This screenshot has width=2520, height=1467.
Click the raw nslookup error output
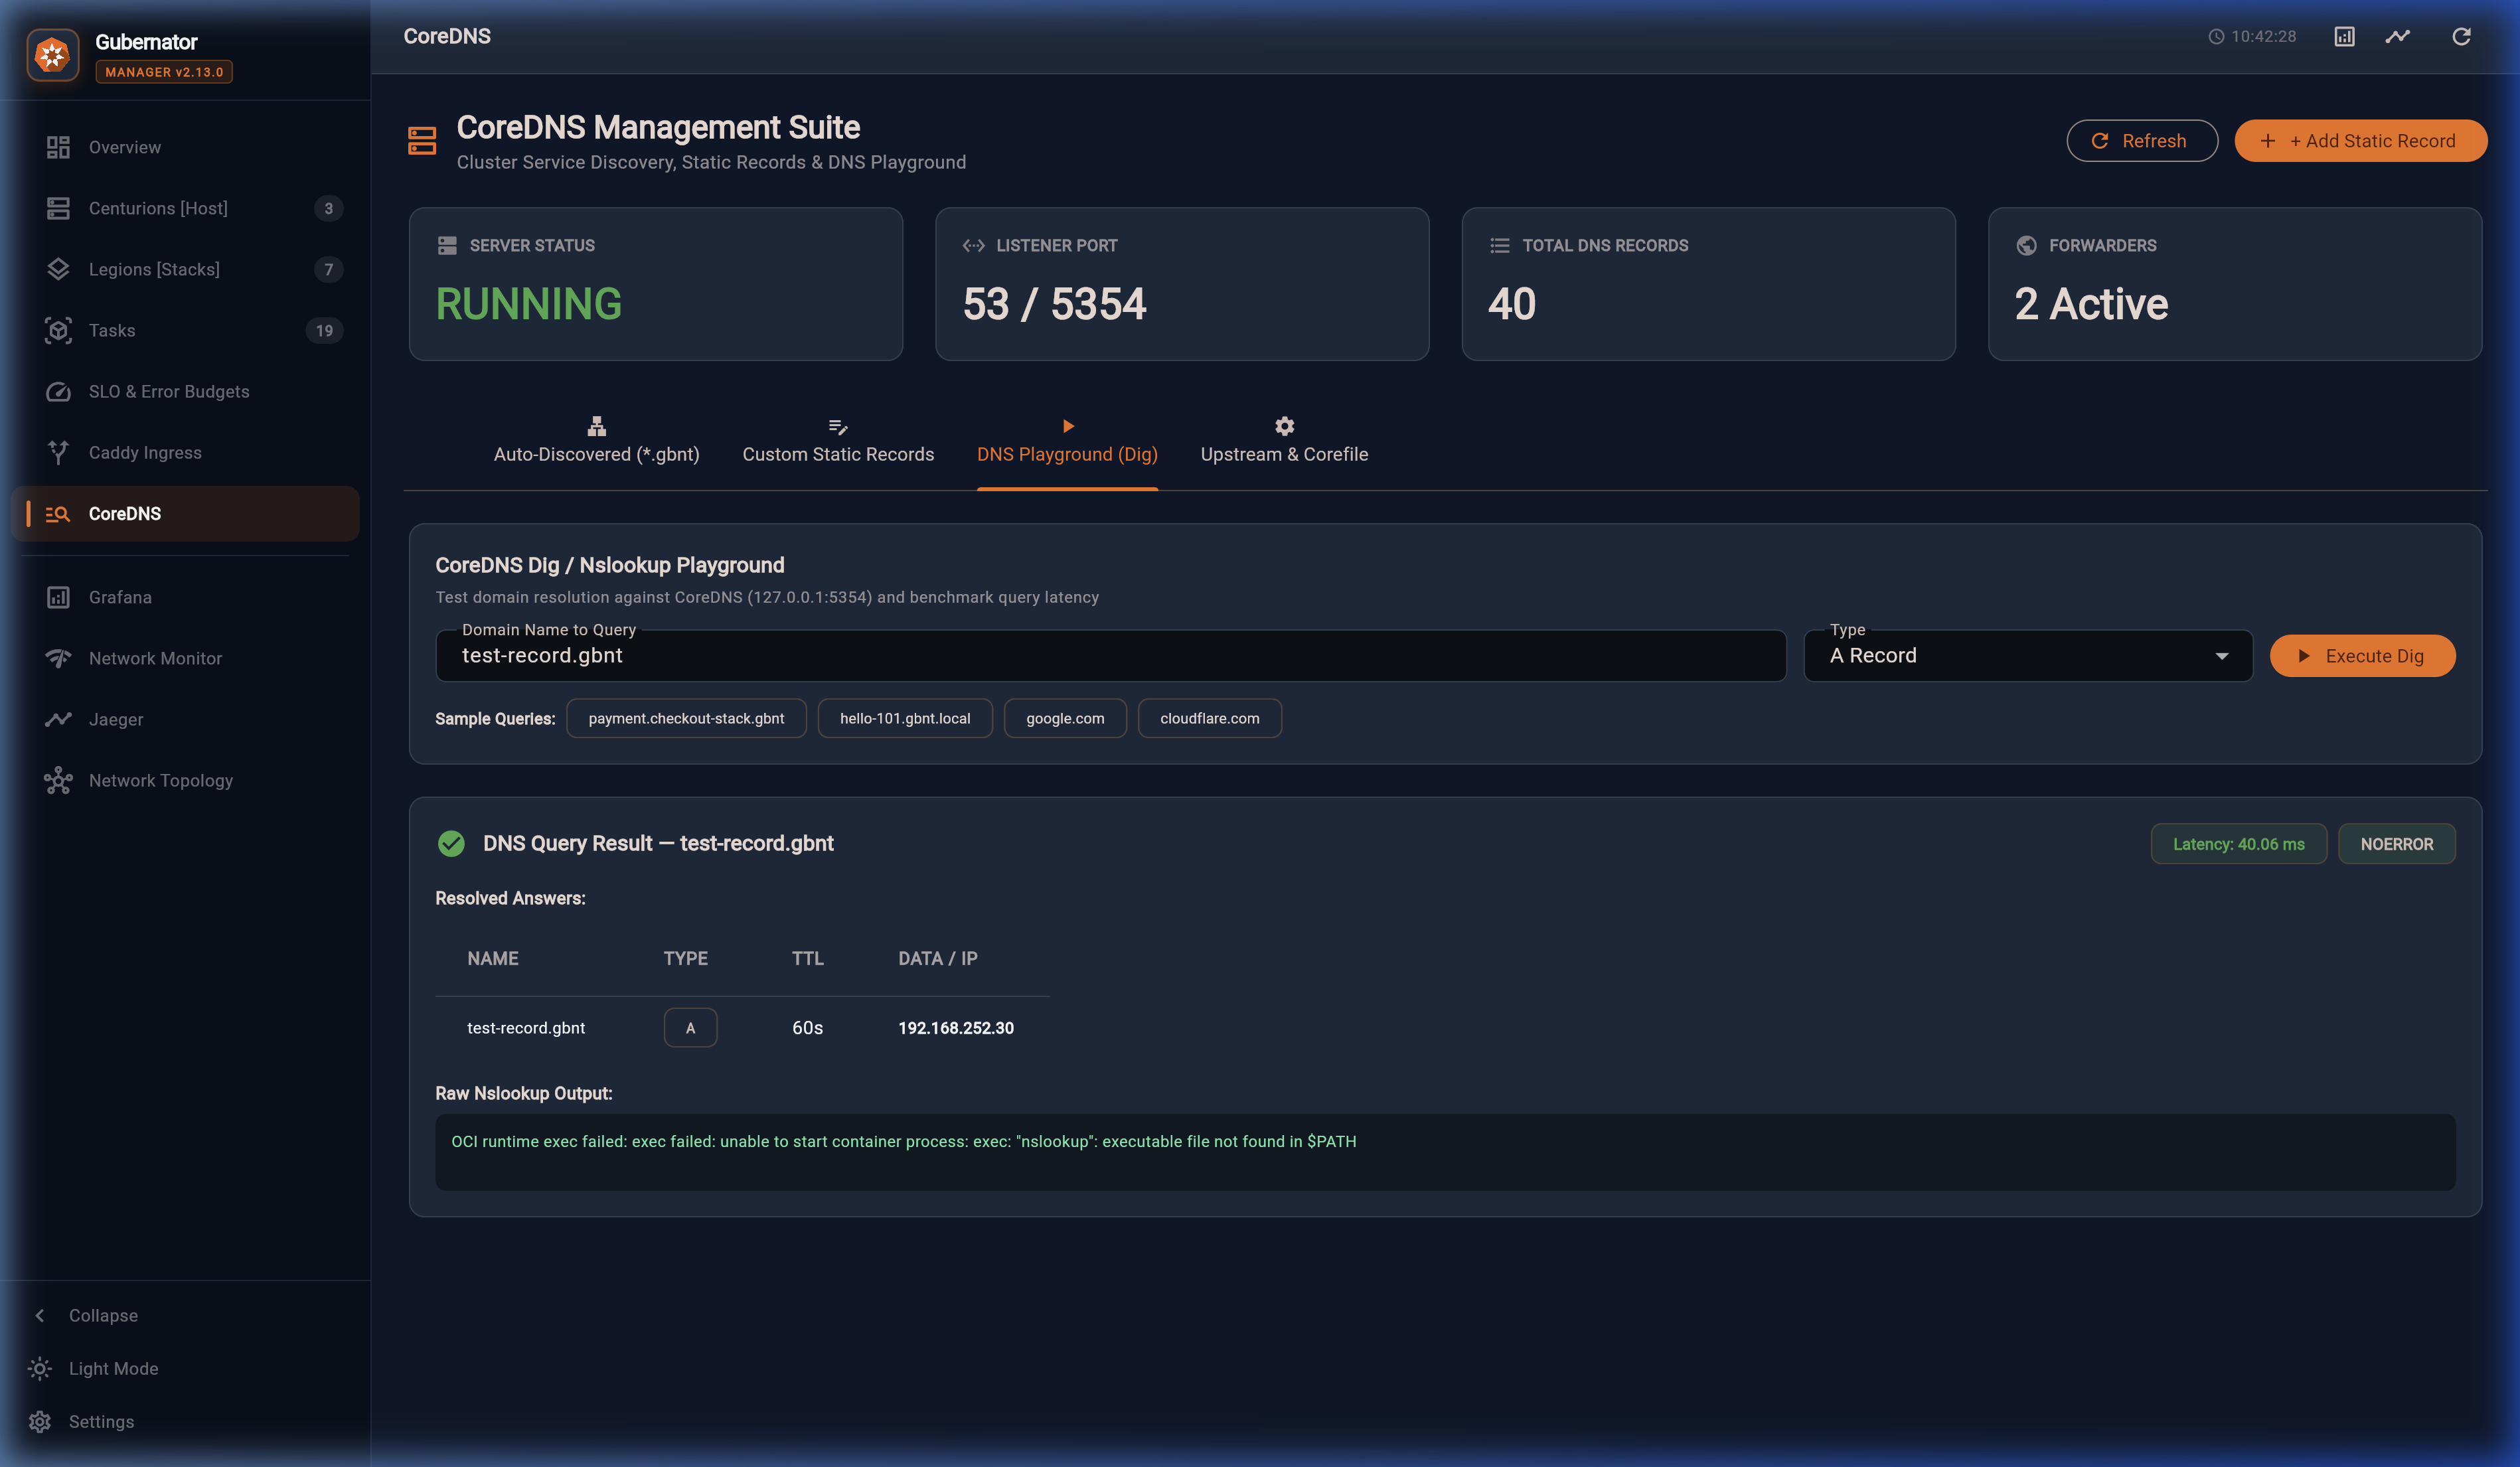(x=904, y=1141)
